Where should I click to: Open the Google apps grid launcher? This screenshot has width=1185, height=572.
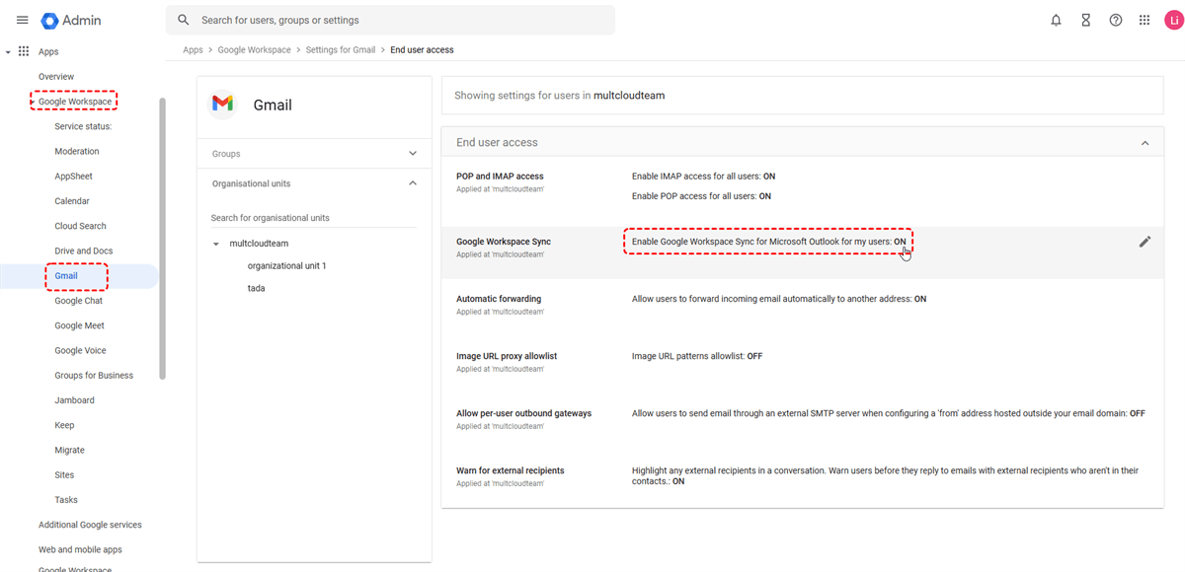pos(1145,20)
